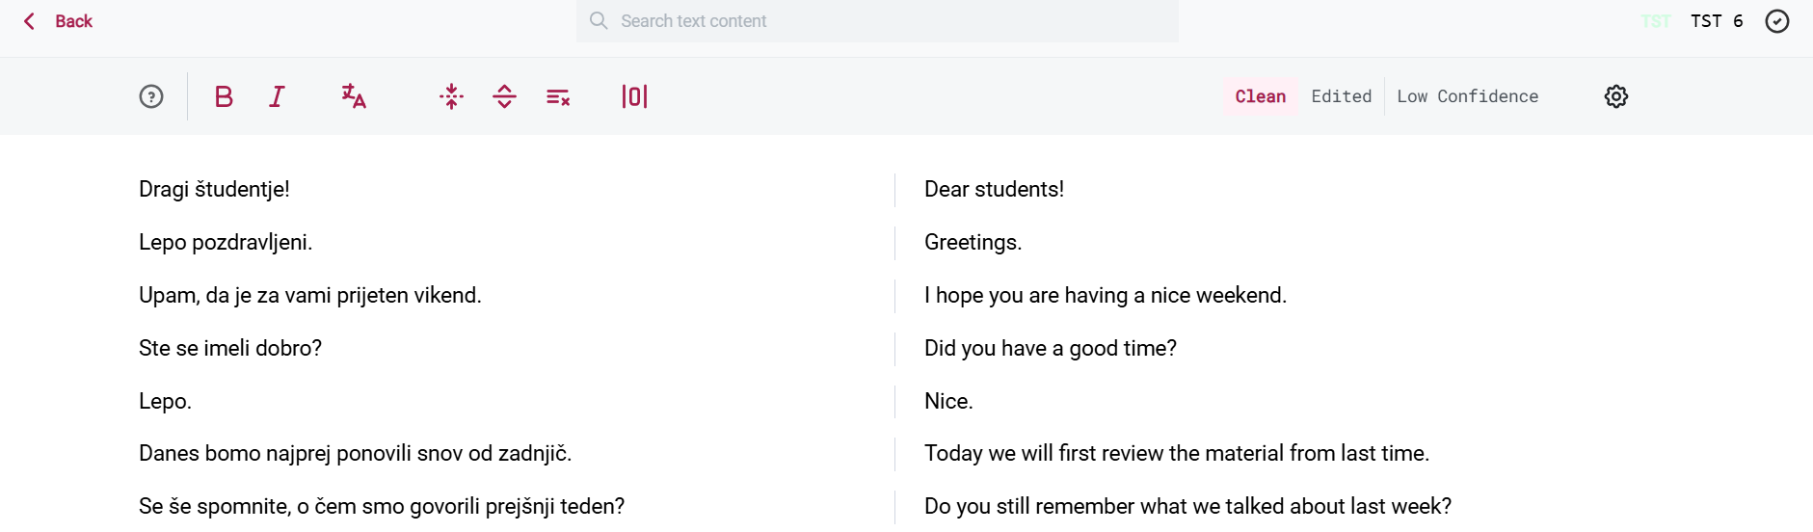The height and width of the screenshot is (532, 1813).
Task: Focus the Search text content field
Action: (877, 21)
